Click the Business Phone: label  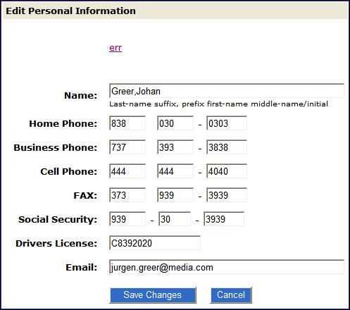(55, 148)
